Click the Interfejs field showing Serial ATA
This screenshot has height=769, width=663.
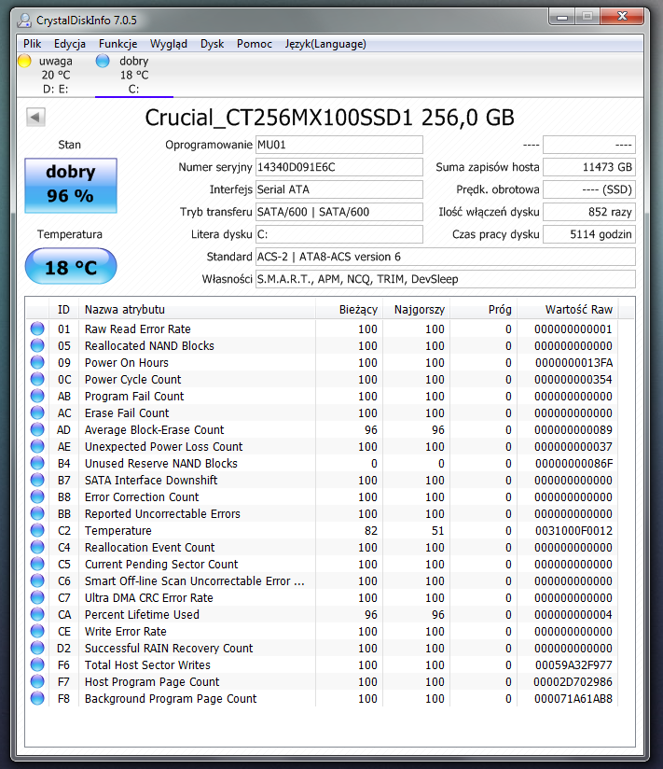point(339,189)
